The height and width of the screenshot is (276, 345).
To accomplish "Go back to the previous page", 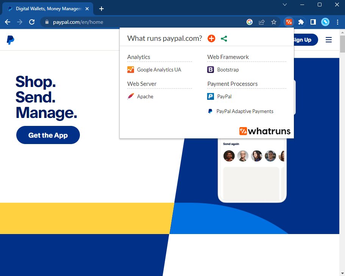I will click(x=8, y=22).
